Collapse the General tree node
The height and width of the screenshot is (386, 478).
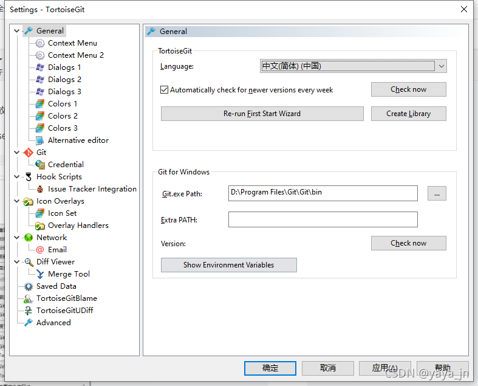[x=17, y=31]
